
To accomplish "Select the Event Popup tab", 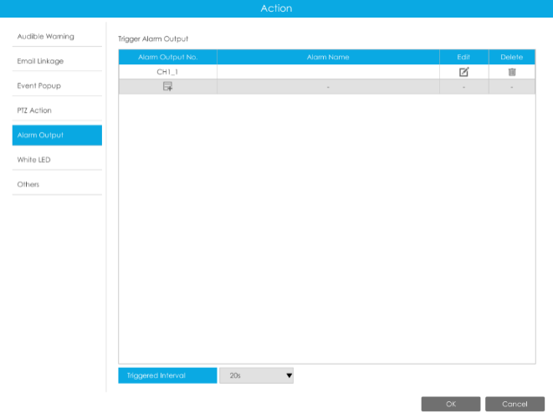I will pyautogui.click(x=57, y=86).
